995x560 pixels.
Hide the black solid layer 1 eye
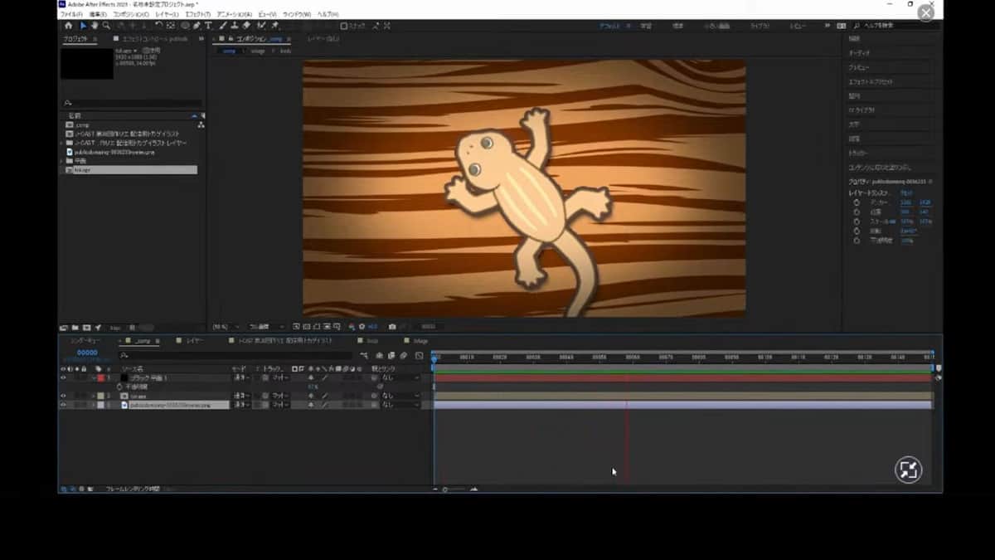(63, 377)
